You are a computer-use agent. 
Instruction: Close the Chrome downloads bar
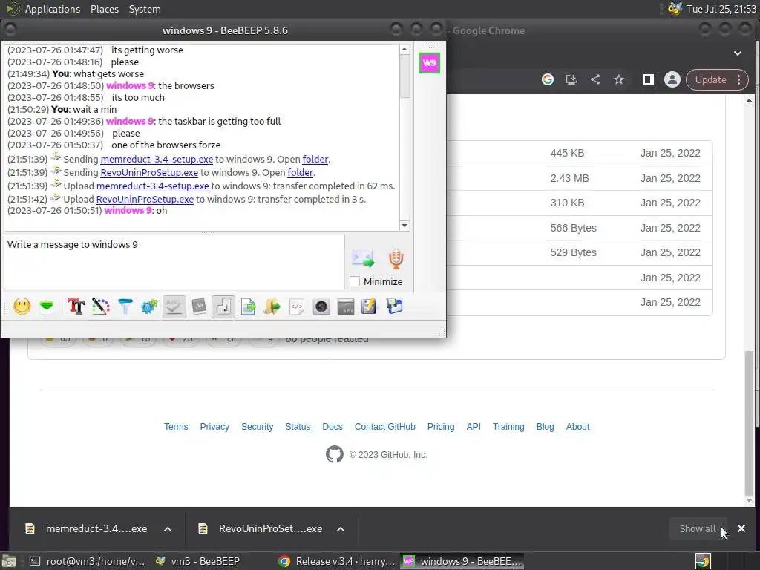tap(741, 528)
